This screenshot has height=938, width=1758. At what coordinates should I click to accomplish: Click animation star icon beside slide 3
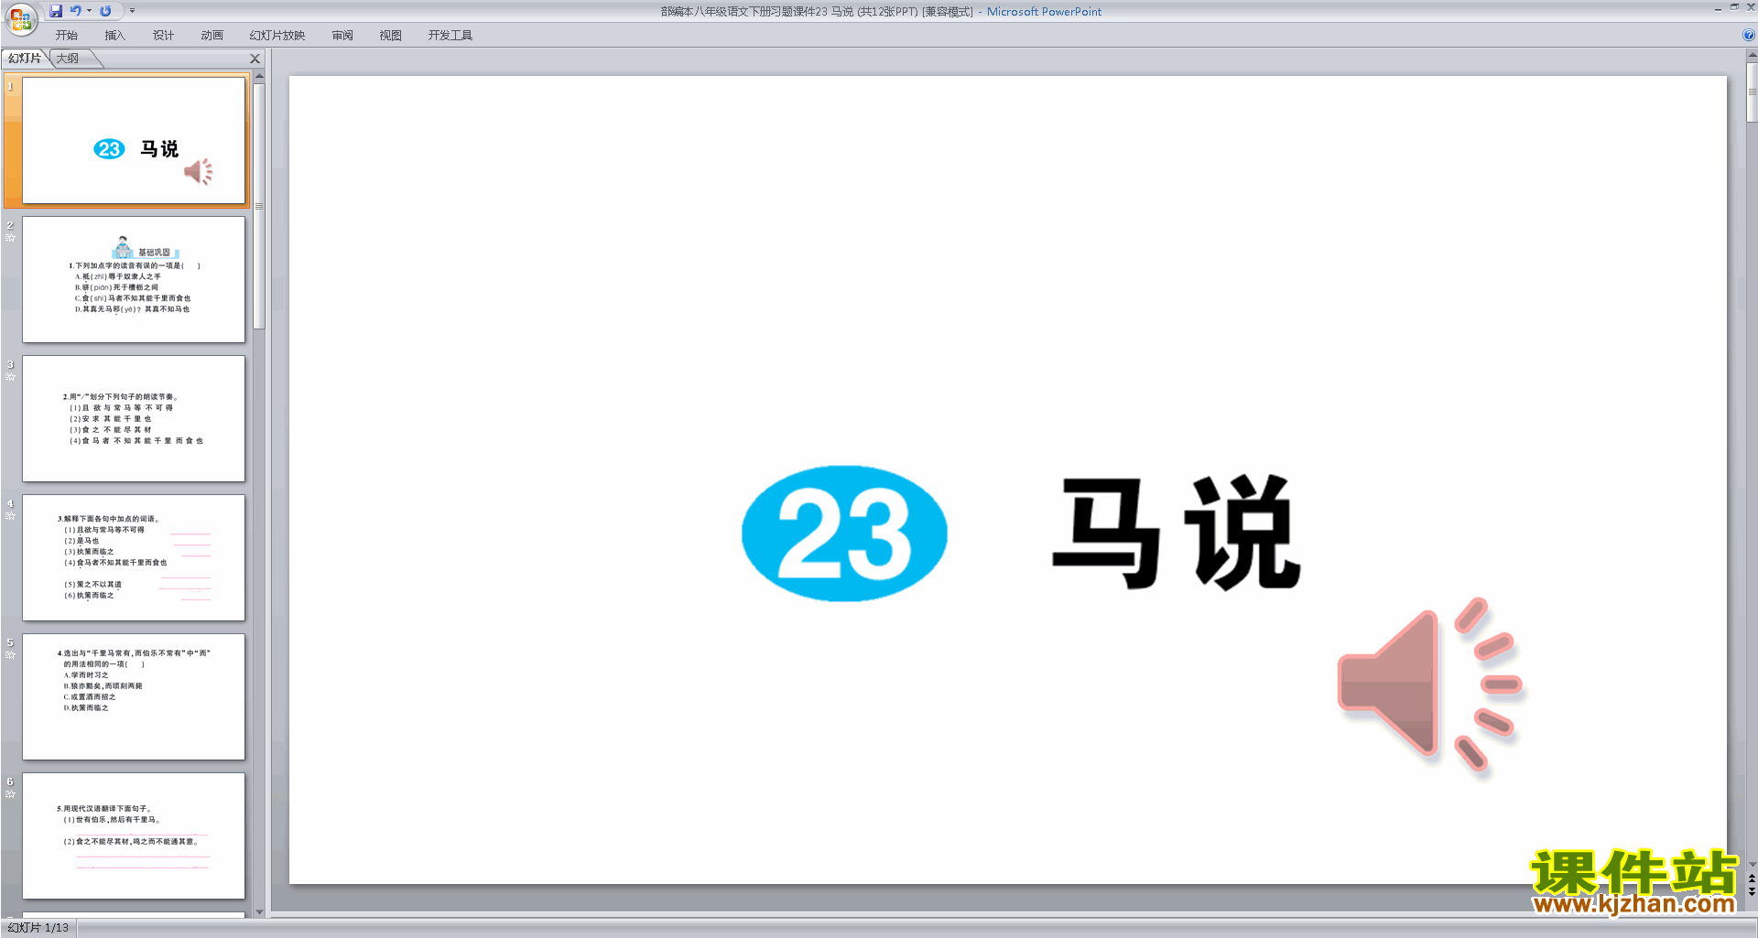point(10,377)
